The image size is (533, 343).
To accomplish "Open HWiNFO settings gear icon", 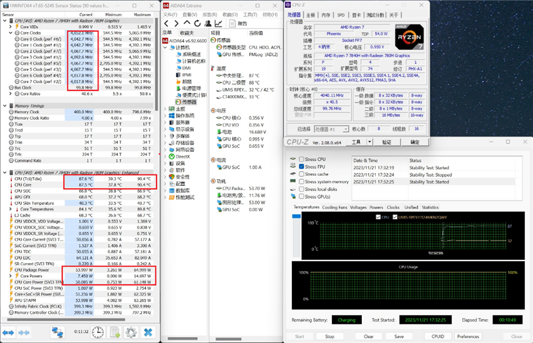I will [131, 332].
